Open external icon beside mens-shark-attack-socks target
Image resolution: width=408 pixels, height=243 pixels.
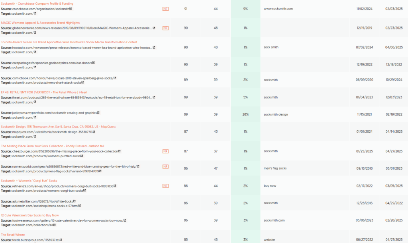pos(82,83)
